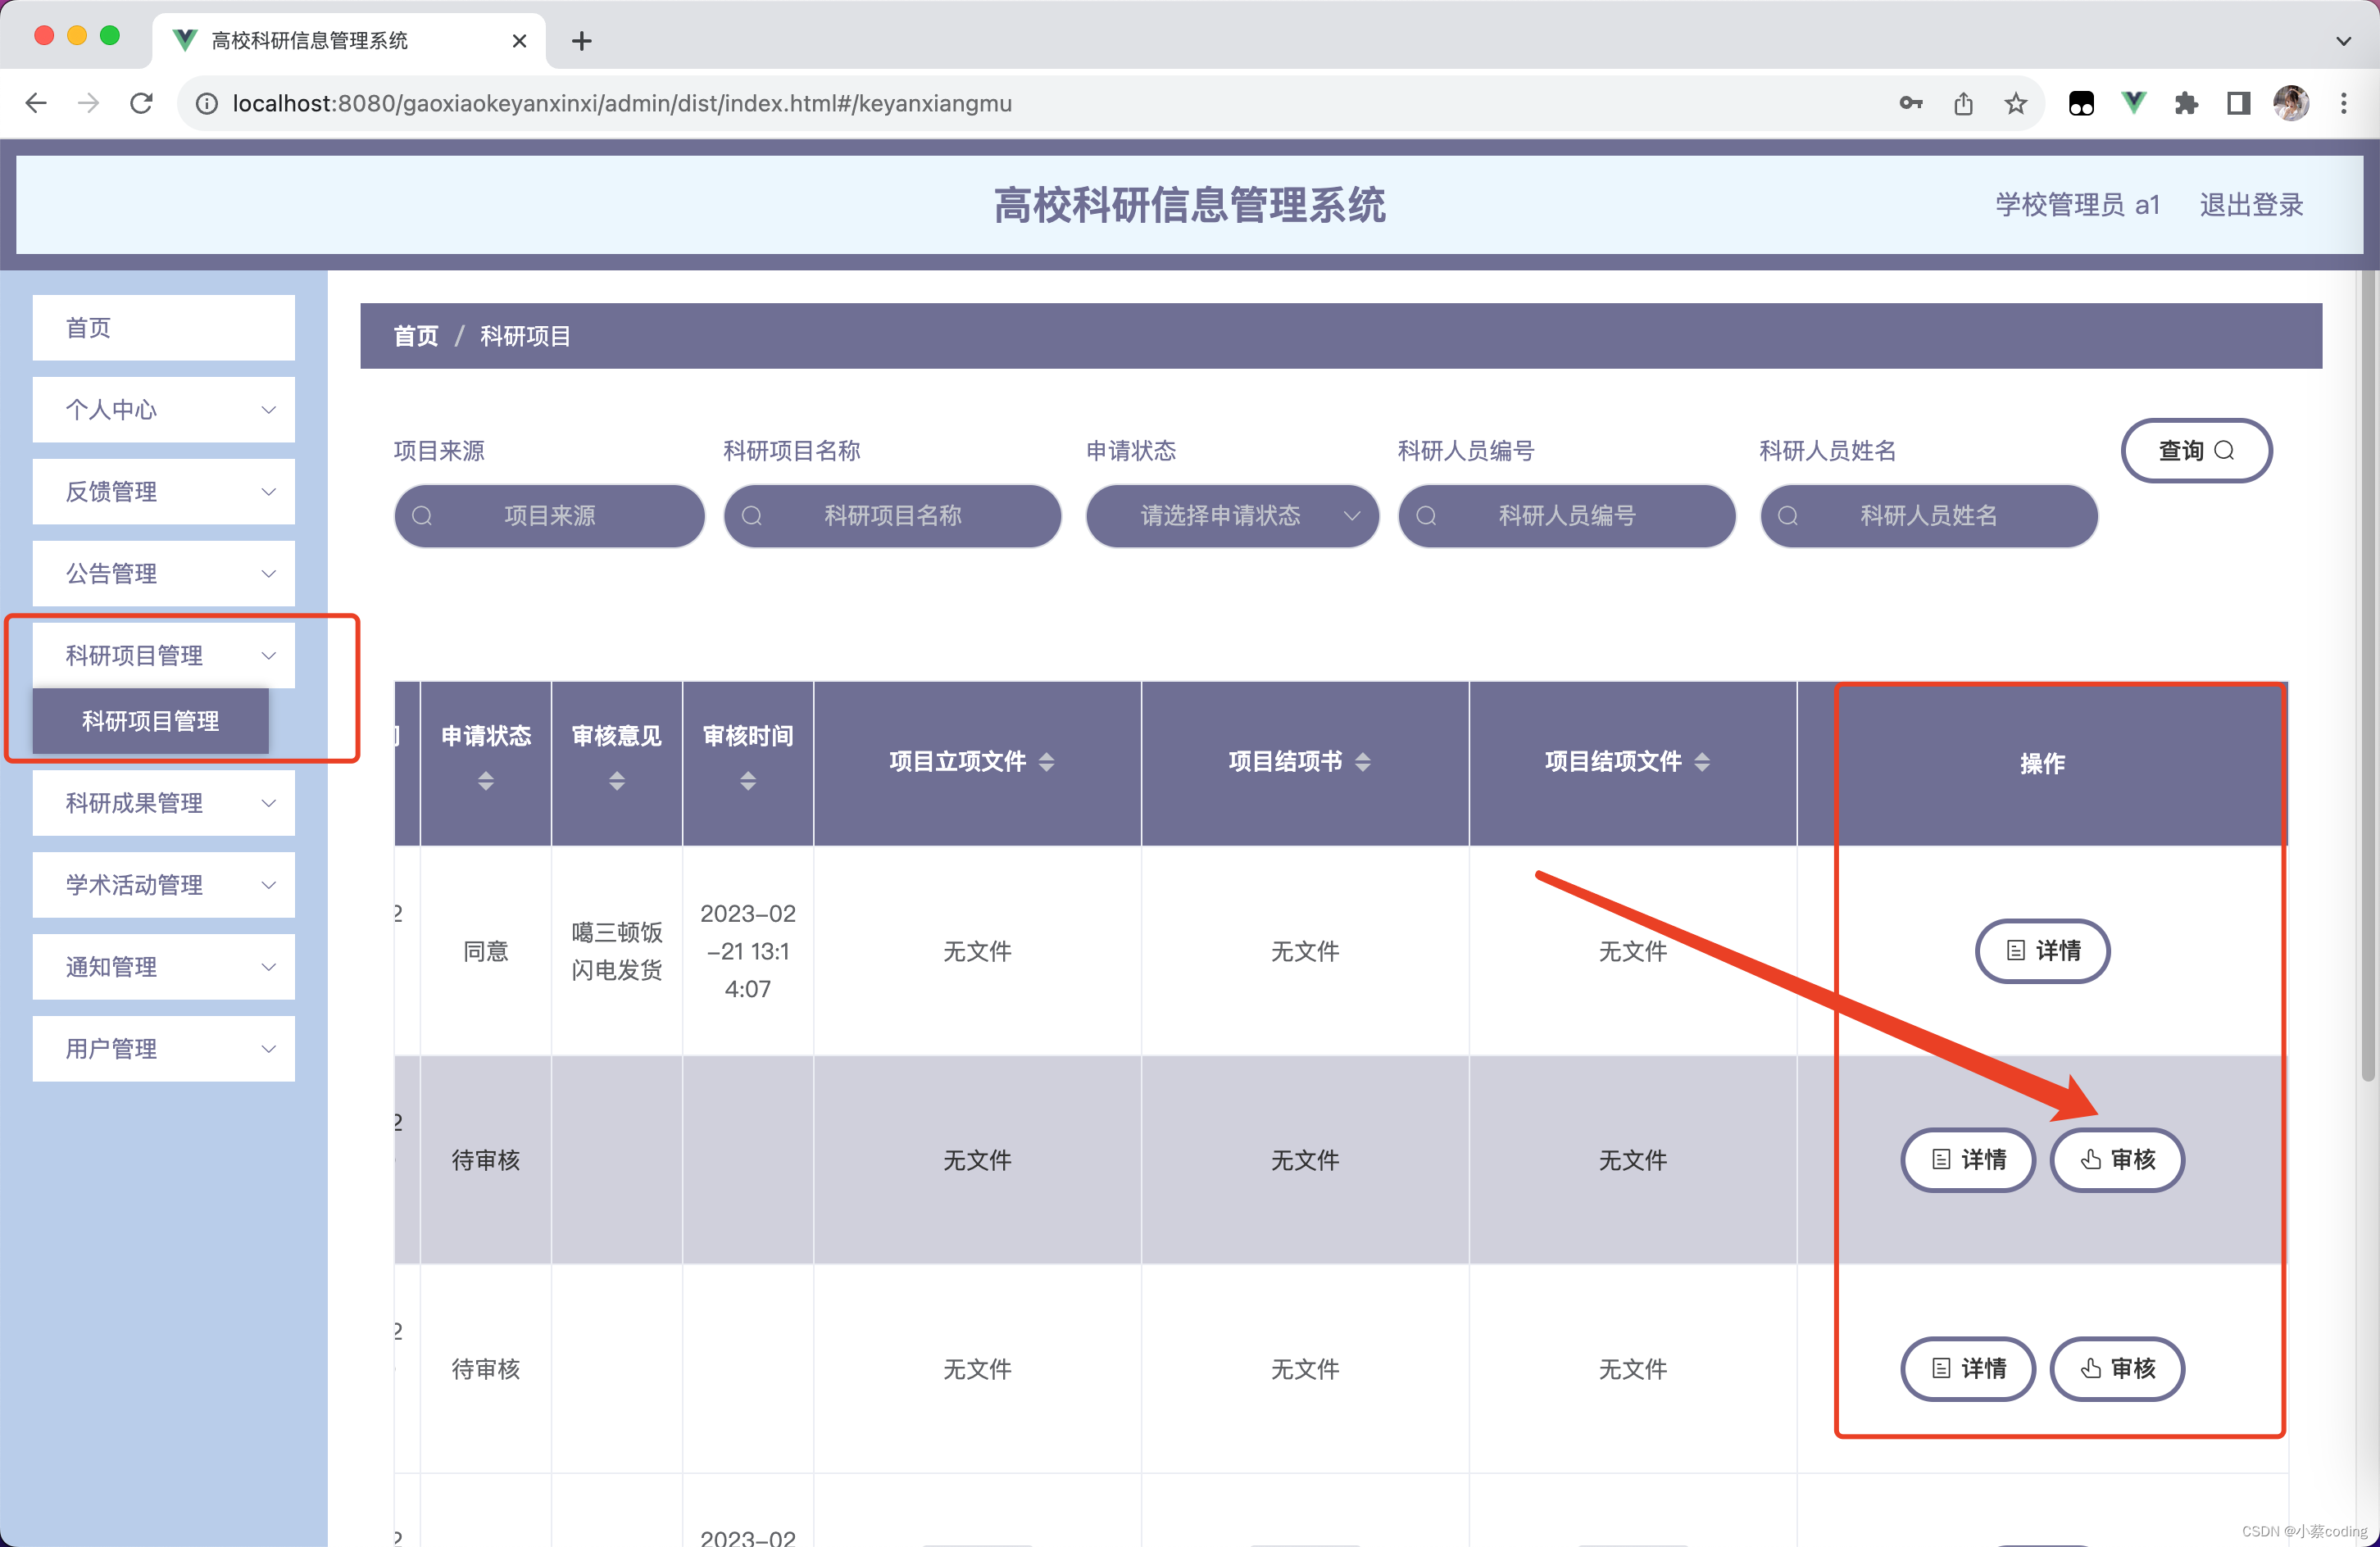Sort by 项目立项文件 column arrows
2380x1547 pixels.
pos(1046,762)
